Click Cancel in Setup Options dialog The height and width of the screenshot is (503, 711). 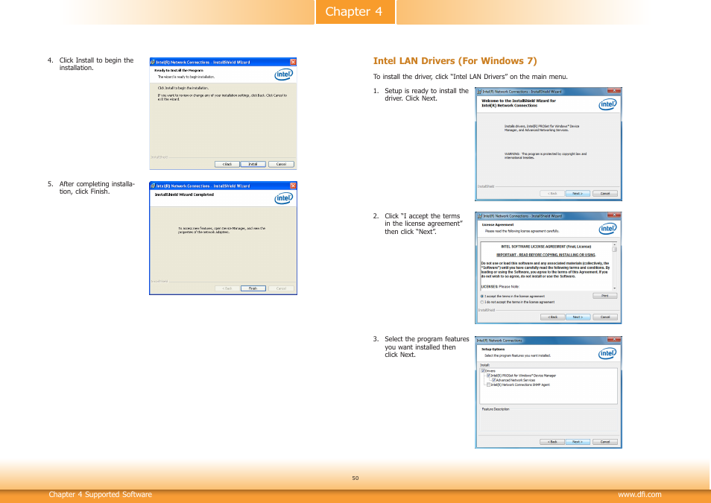pyautogui.click(x=605, y=442)
